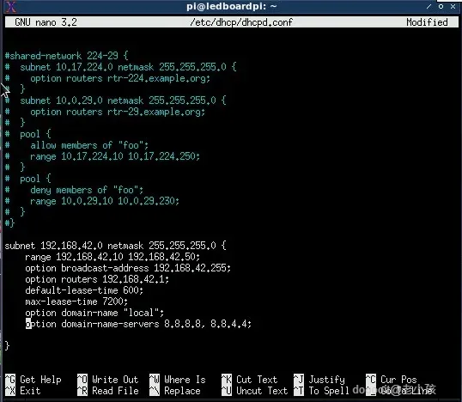The height and width of the screenshot is (402, 462).
Task: Click the window maximize circle icon
Action: [441, 6]
